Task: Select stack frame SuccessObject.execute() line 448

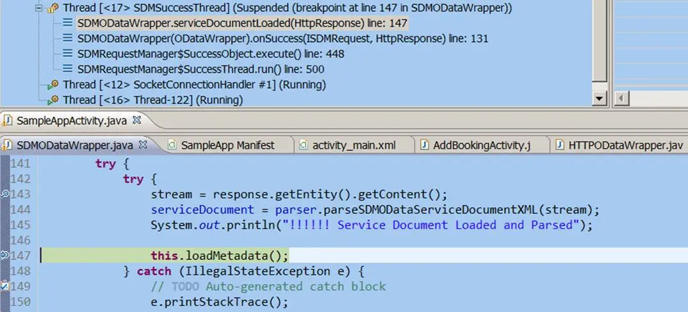Action: click(211, 54)
